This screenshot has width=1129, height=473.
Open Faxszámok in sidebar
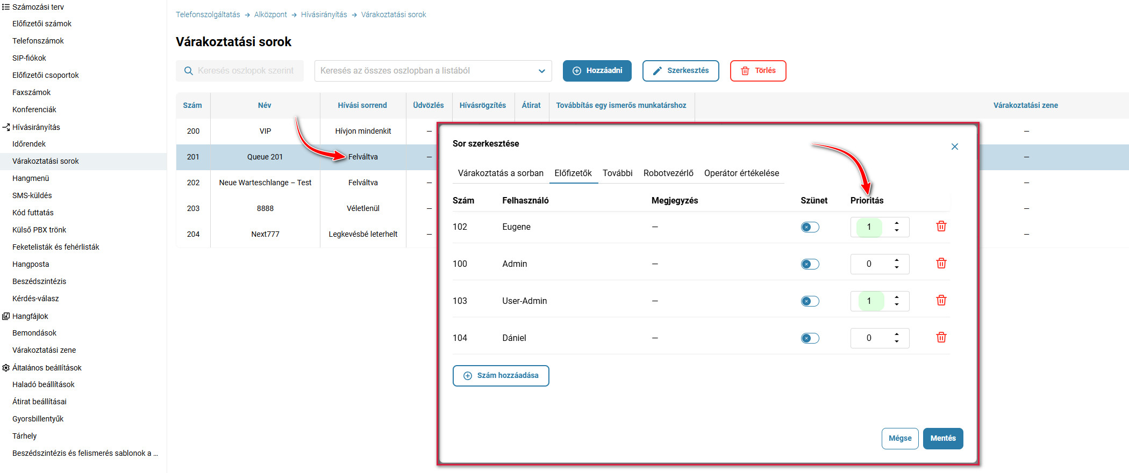pyautogui.click(x=32, y=92)
